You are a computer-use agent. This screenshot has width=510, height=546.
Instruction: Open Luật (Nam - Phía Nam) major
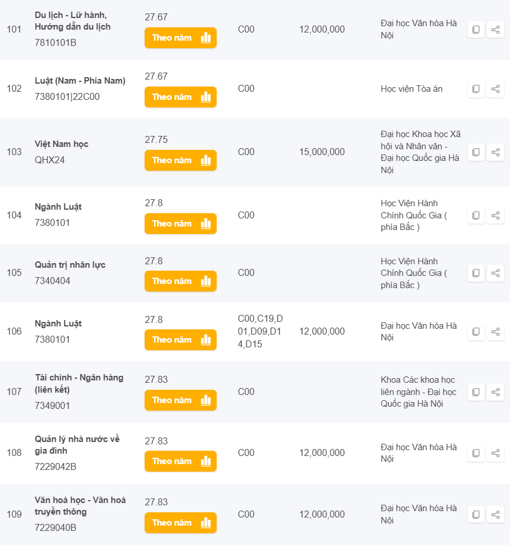click(80, 81)
